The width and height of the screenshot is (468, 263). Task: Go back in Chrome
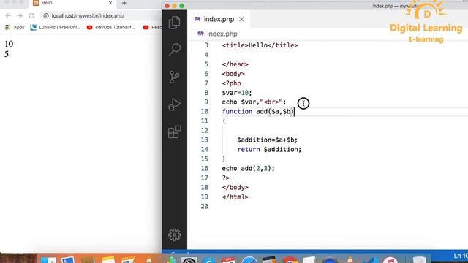pyautogui.click(x=8, y=16)
